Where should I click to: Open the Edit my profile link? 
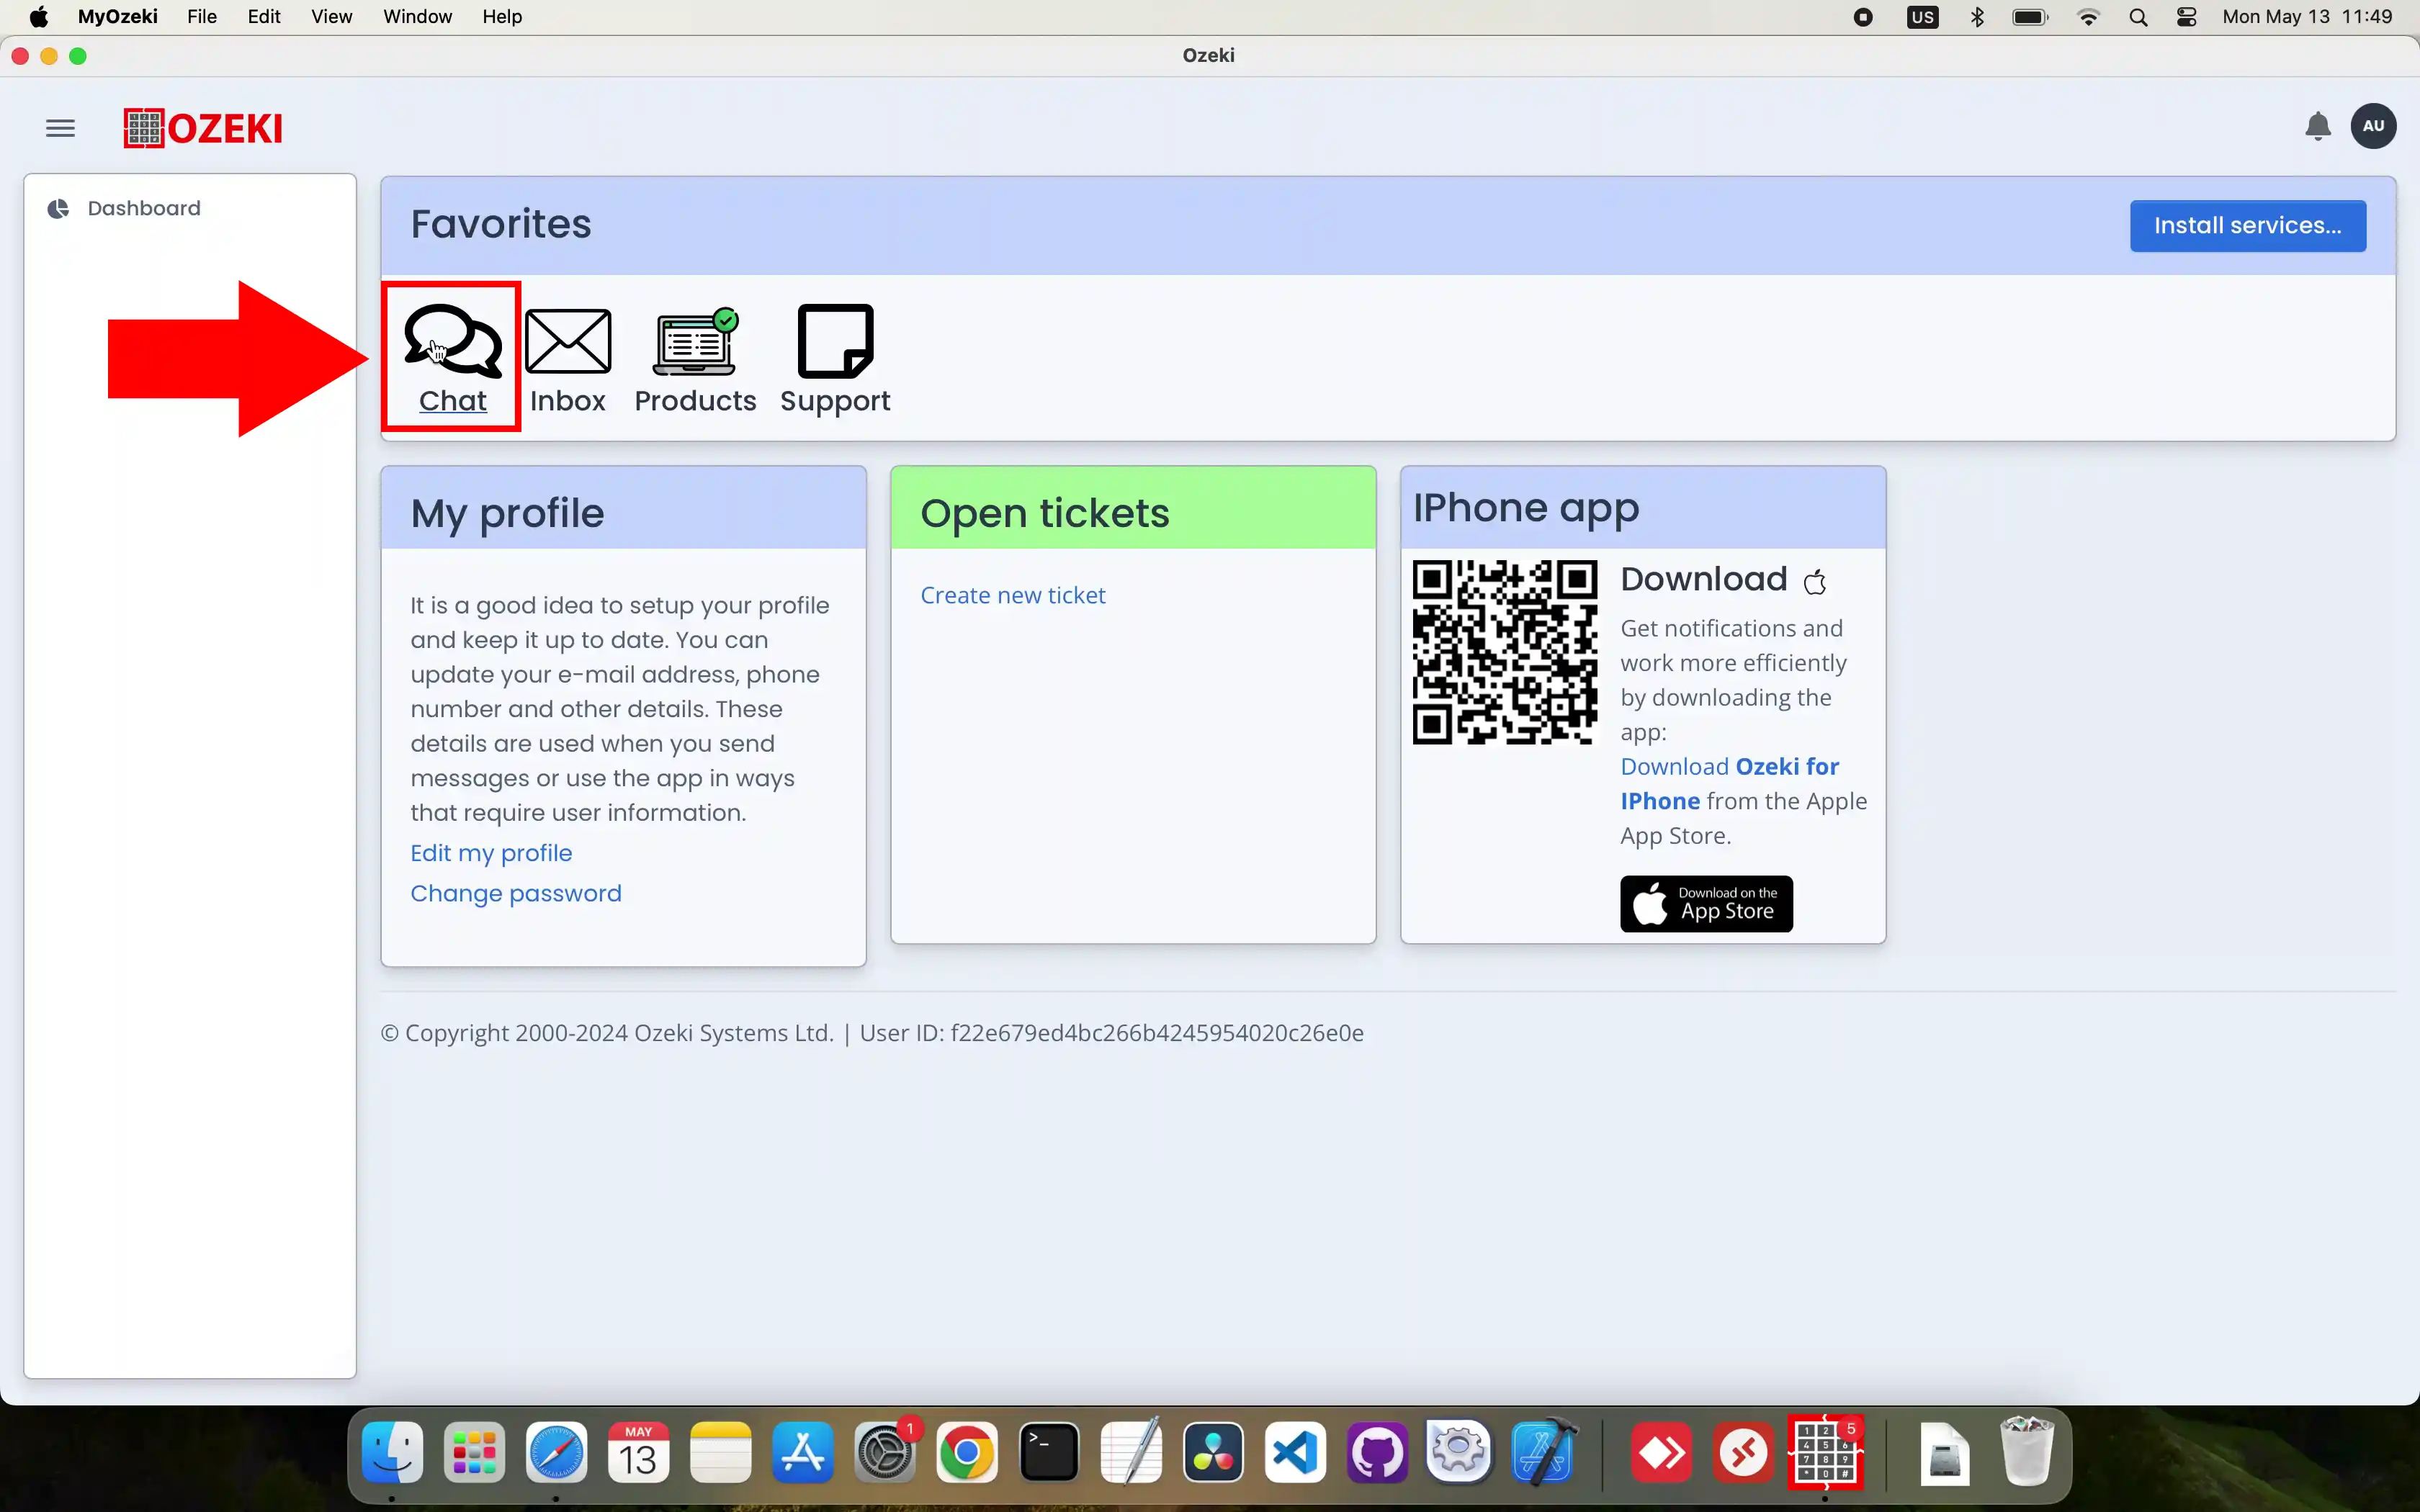(491, 853)
